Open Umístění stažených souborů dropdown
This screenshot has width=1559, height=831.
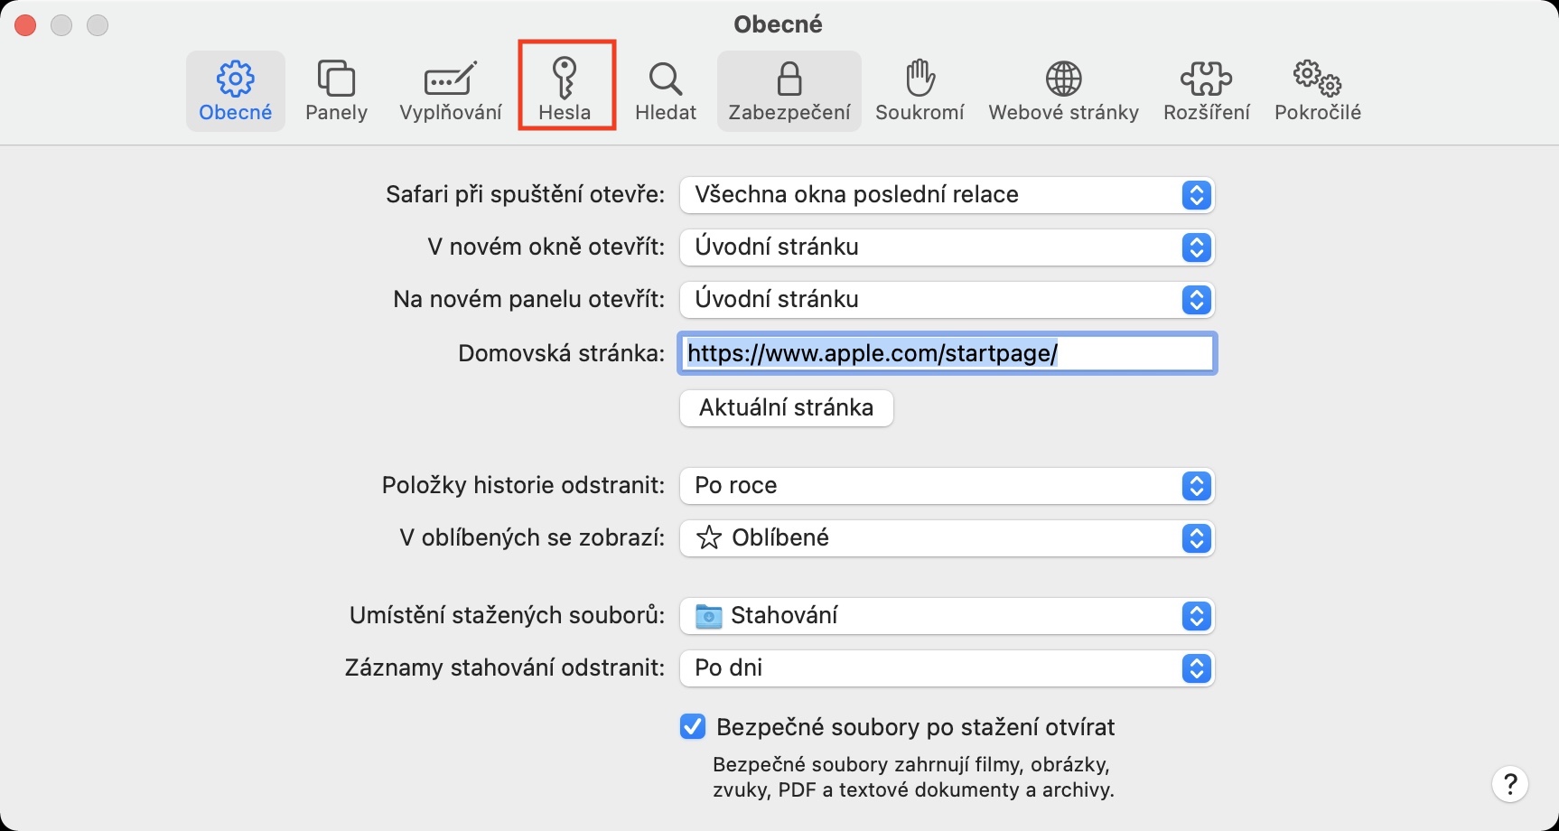[x=946, y=616]
